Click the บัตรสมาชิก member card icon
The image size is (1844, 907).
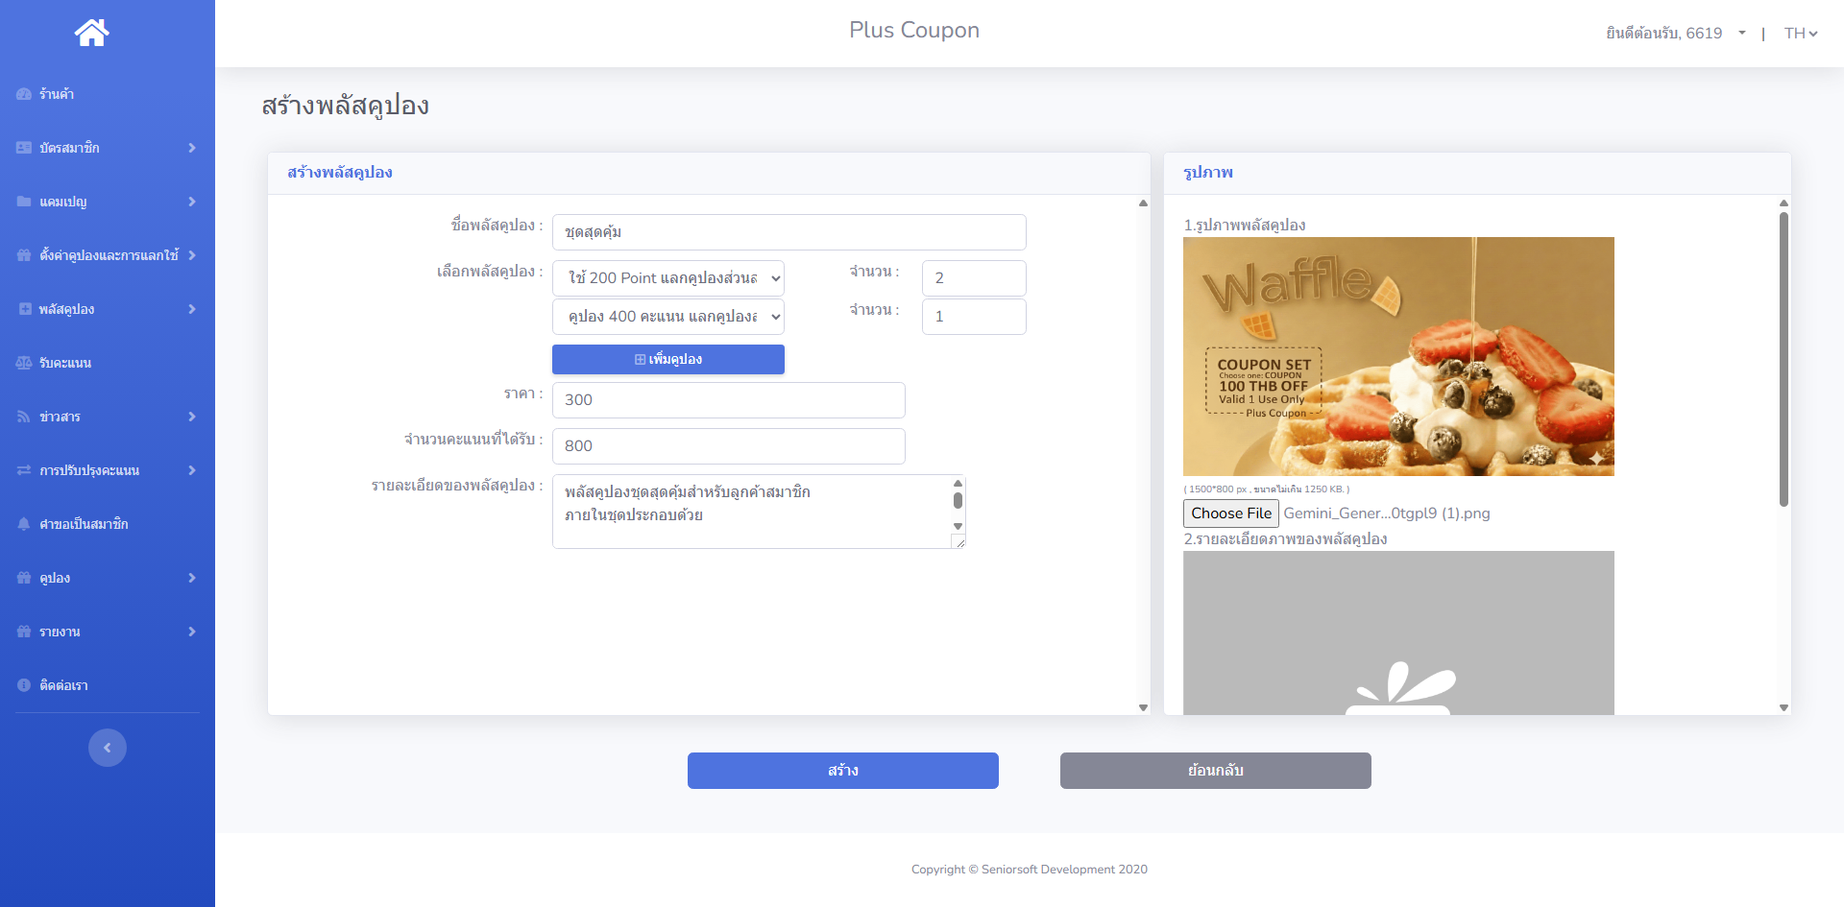[24, 148]
